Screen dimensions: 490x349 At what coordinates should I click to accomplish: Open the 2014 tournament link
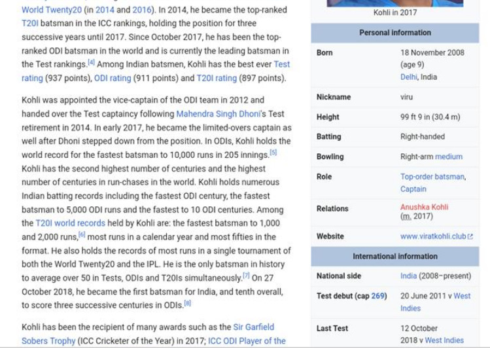click(x=105, y=10)
